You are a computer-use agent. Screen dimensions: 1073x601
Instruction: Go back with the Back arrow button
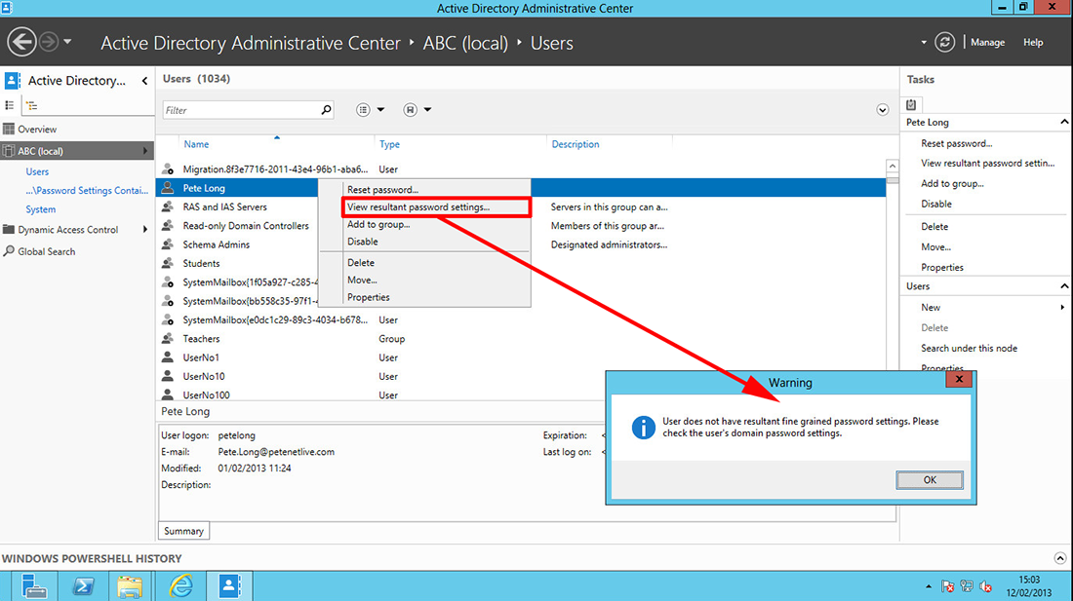(21, 42)
